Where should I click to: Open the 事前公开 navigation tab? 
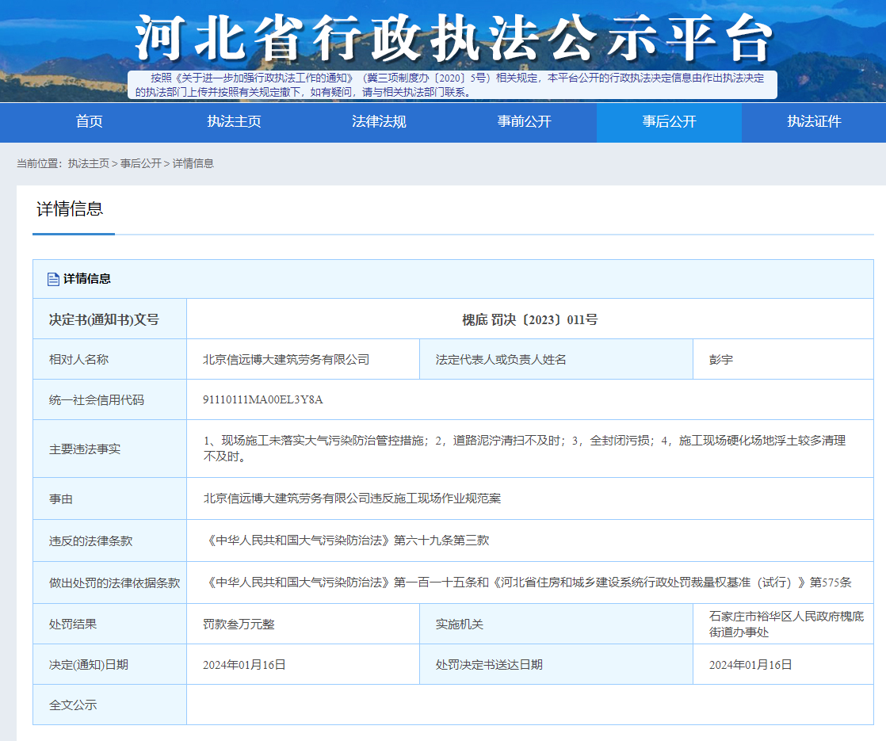tap(524, 121)
